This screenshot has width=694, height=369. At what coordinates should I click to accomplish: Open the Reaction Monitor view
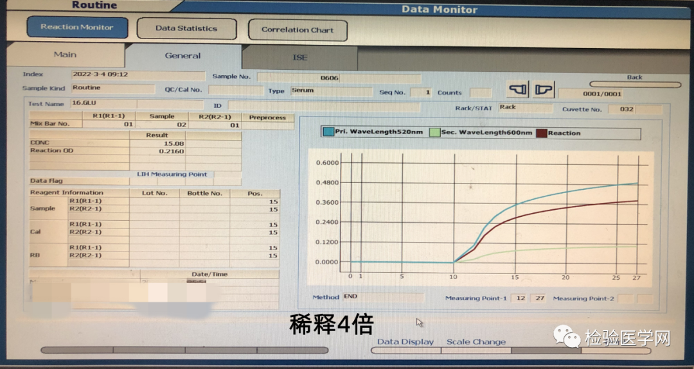(77, 28)
